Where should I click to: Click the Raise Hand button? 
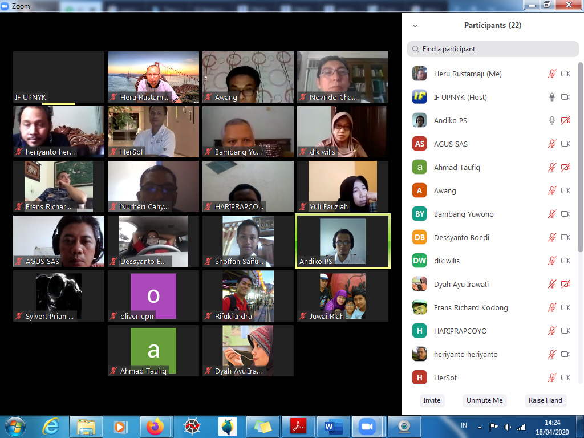pos(545,400)
